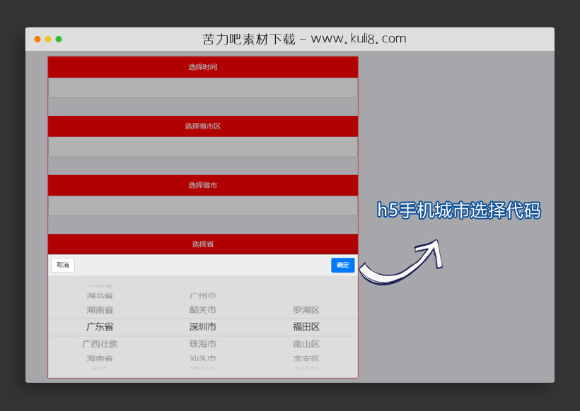Open the 选择省市区 picker
The width and height of the screenshot is (580, 411).
[203, 126]
